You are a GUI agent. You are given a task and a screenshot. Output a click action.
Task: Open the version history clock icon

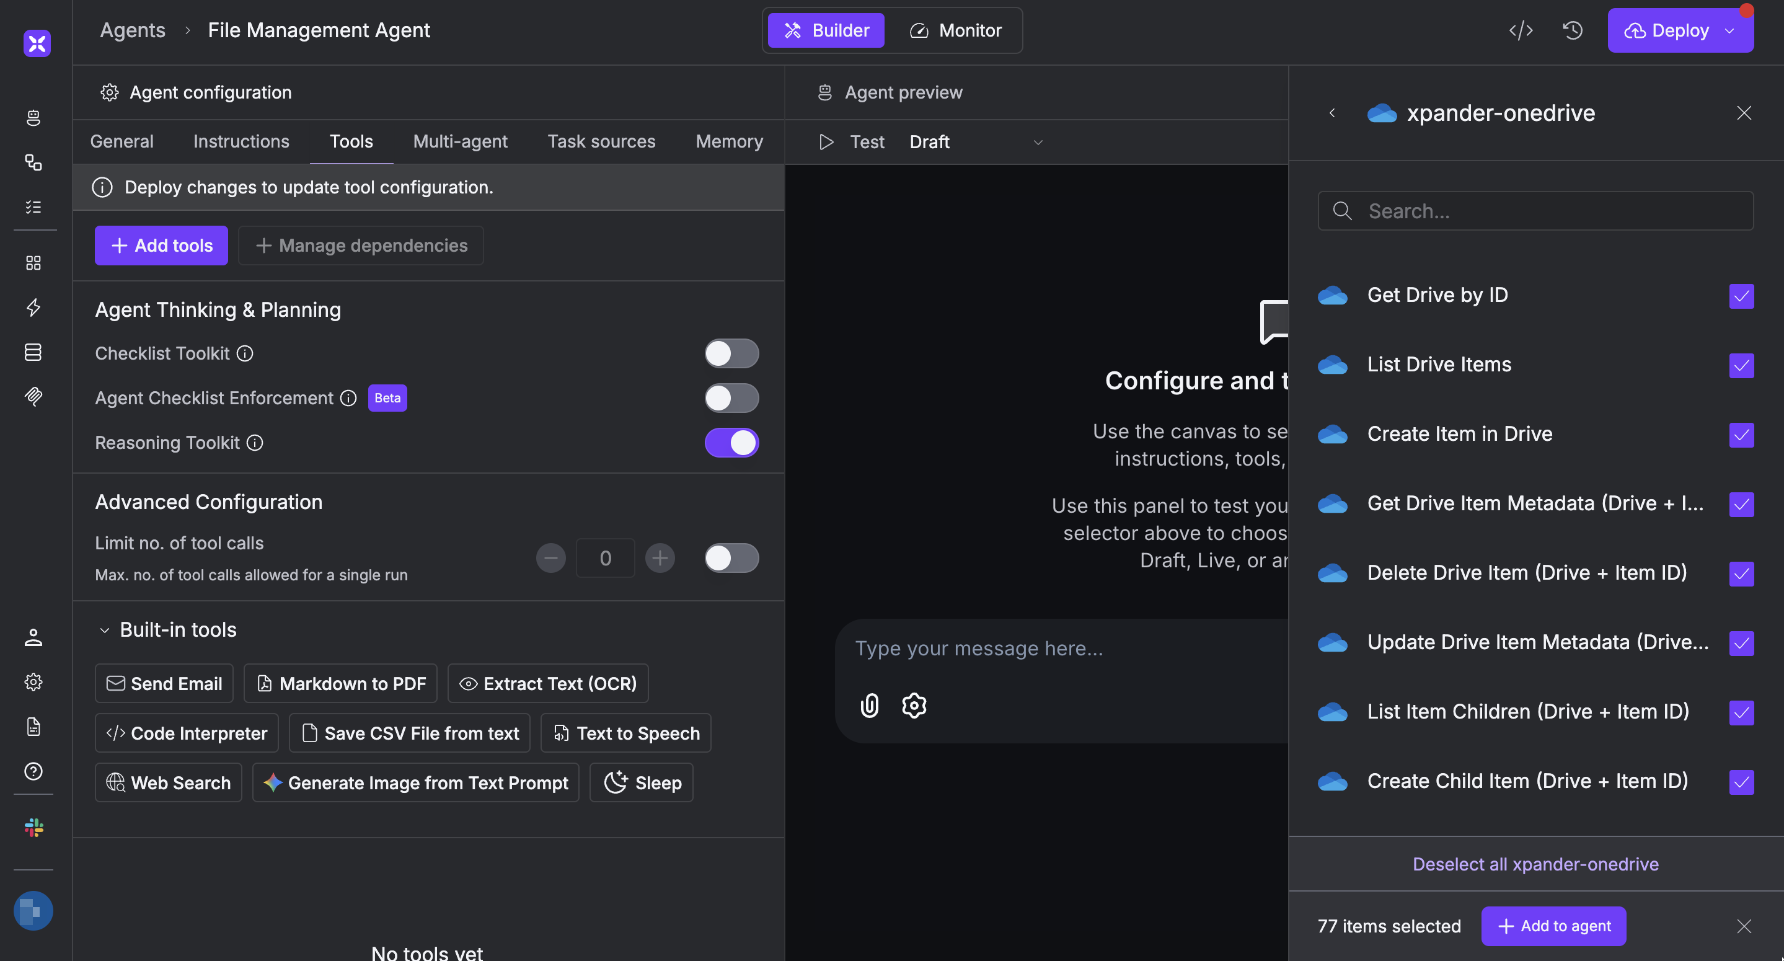(1573, 30)
